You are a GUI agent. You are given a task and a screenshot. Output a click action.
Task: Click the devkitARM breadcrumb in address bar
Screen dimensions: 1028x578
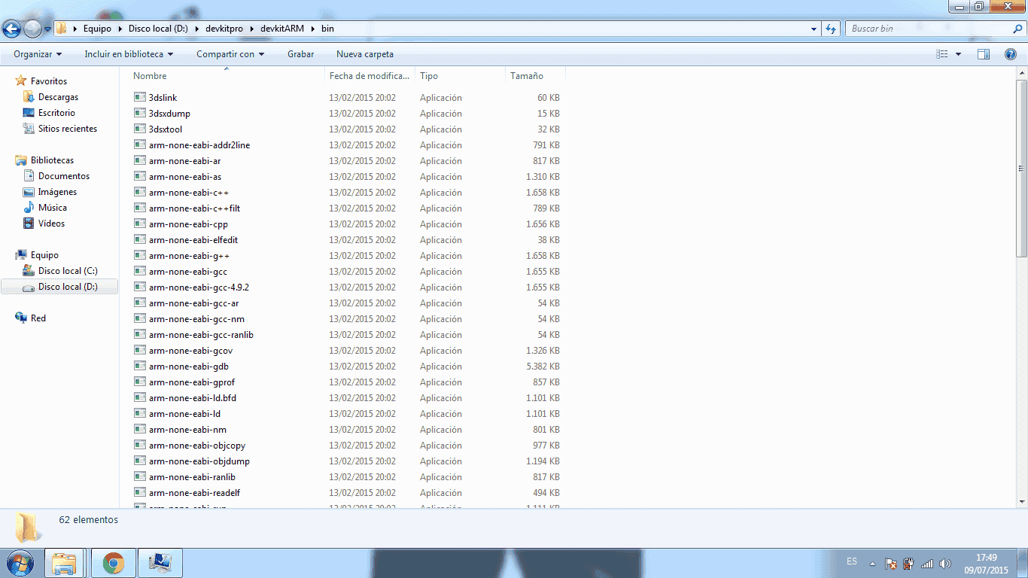coord(282,29)
